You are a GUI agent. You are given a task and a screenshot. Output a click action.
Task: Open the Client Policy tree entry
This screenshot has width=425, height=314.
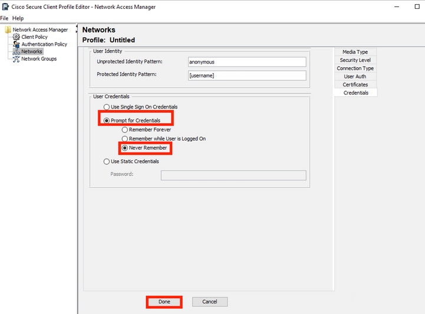[34, 37]
